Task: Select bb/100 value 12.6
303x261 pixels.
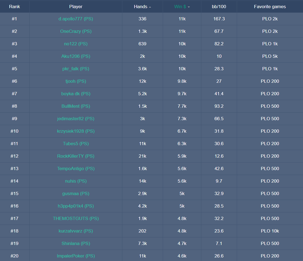Action: tap(219, 156)
